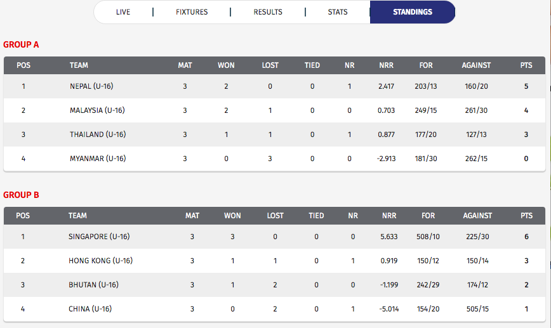Select the RESULTS tab
Screen dimensions: 551x328
268,12
